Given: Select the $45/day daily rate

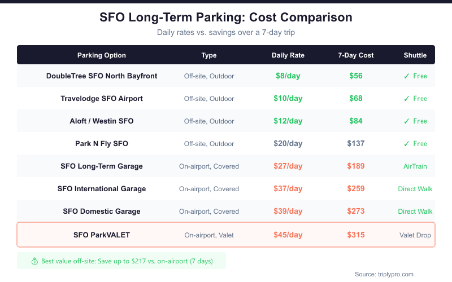Looking at the screenshot, I should 288,235.
